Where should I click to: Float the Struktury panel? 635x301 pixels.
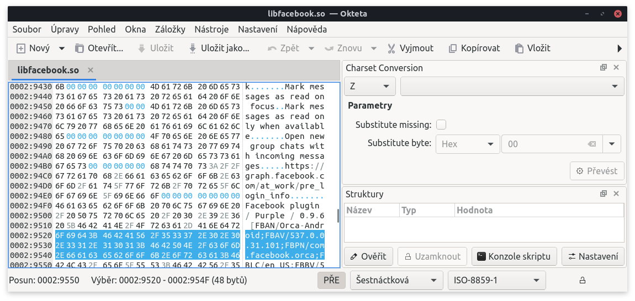click(x=604, y=194)
